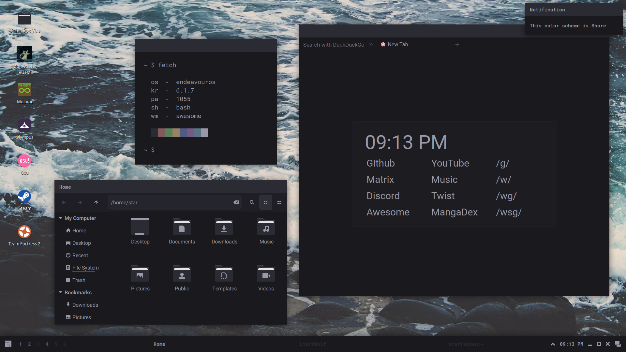Clear the location path field
The image size is (626, 352).
(x=236, y=202)
